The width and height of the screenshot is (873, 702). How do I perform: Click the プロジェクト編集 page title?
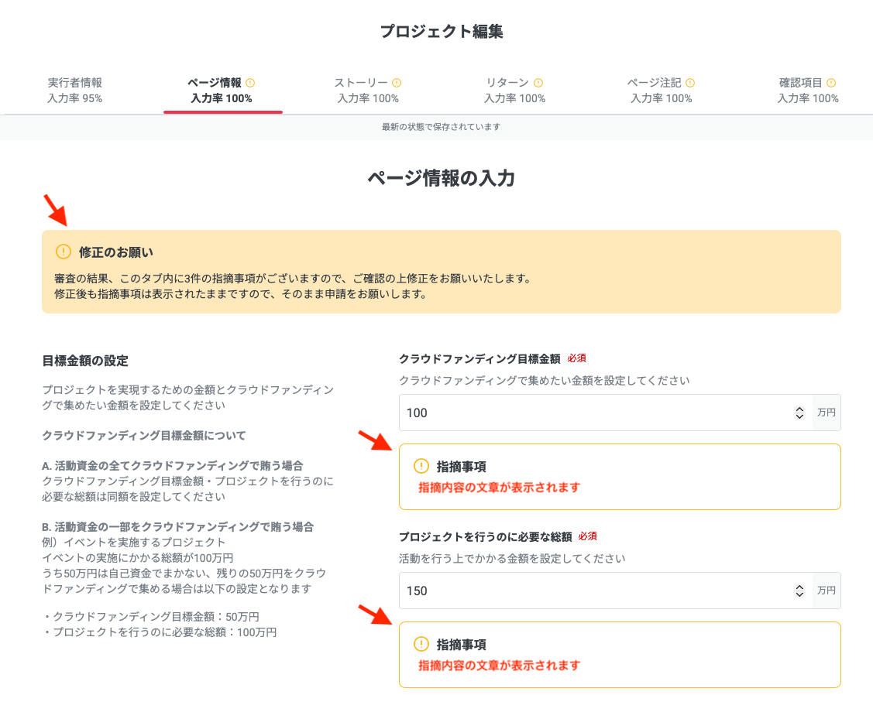click(x=442, y=31)
